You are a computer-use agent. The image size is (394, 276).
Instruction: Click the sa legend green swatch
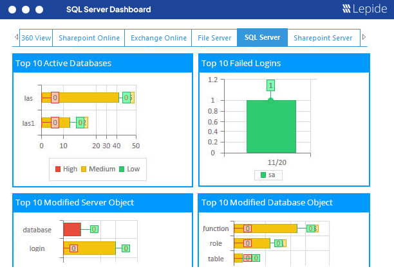pyautogui.click(x=263, y=175)
